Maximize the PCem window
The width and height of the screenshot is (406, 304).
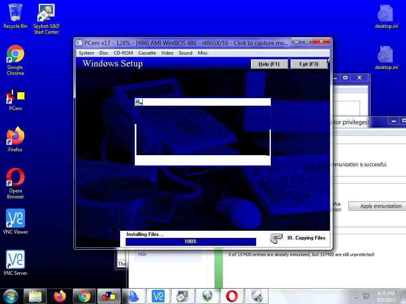coord(307,41)
